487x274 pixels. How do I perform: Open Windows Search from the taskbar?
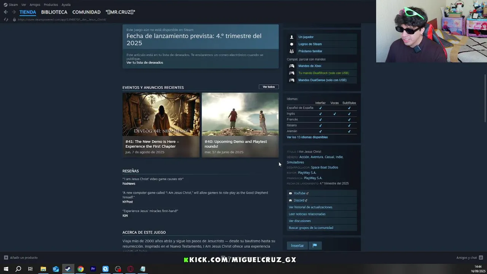click(x=18, y=269)
